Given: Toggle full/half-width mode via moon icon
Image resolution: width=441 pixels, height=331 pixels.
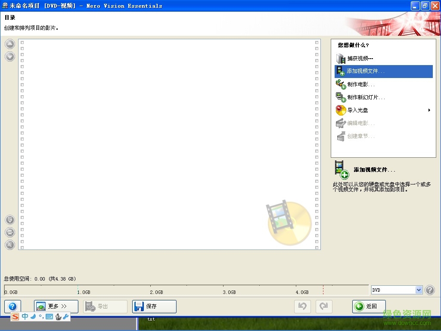Looking at the screenshot, I should click(33, 316).
